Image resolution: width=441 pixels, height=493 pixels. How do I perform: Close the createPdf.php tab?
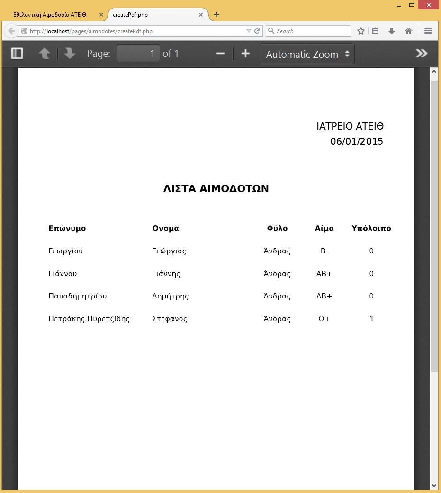tap(200, 15)
